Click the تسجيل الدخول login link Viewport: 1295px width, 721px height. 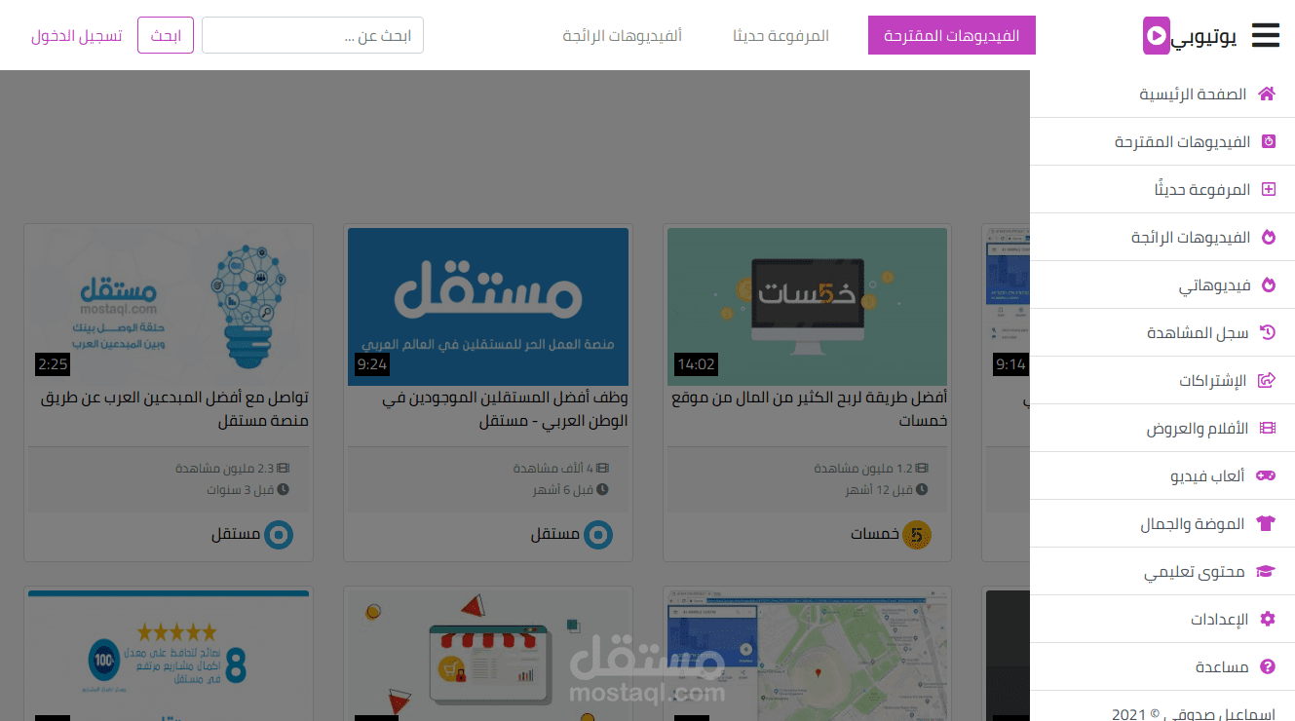(x=77, y=35)
